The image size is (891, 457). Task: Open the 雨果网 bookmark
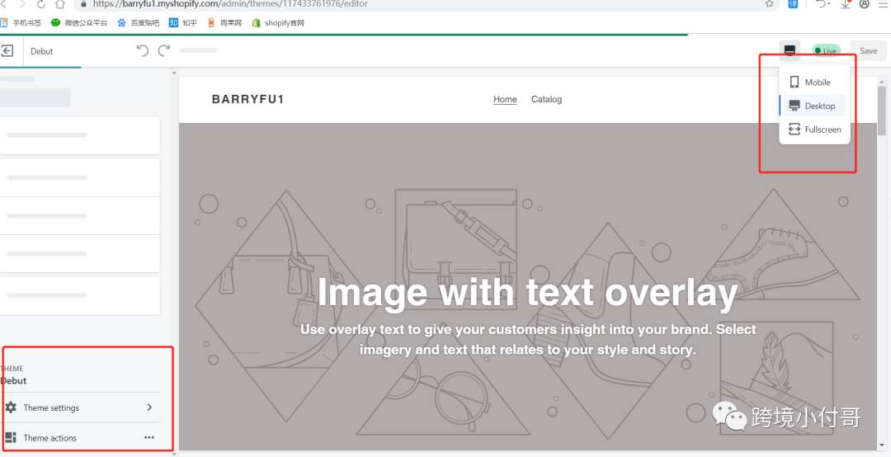[224, 23]
